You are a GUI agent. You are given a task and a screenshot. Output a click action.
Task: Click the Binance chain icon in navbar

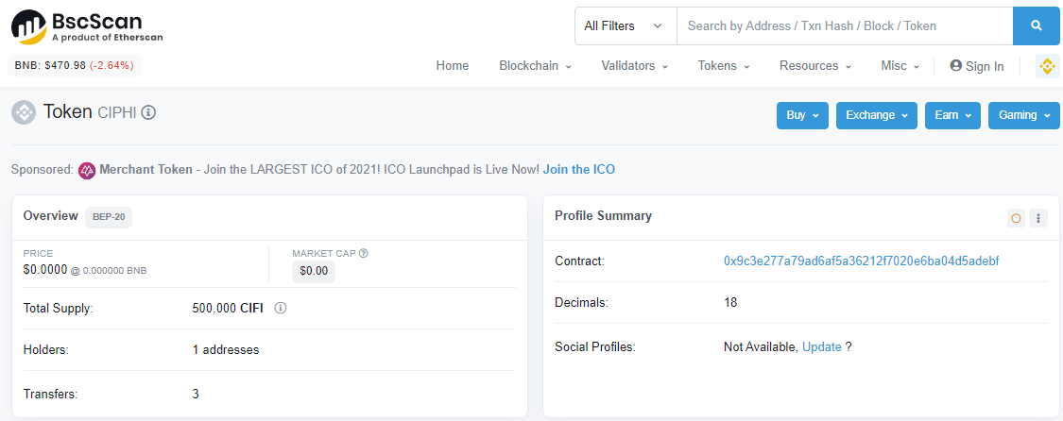coord(1047,66)
